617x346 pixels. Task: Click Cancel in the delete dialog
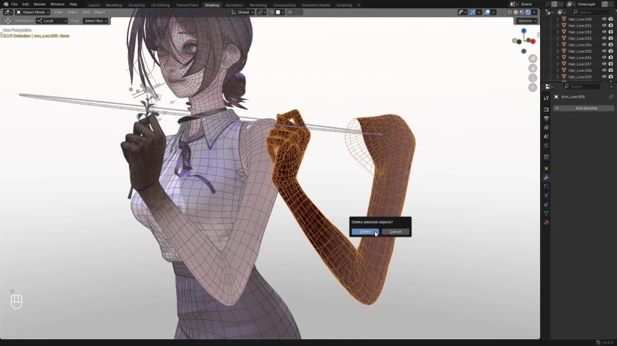click(395, 231)
